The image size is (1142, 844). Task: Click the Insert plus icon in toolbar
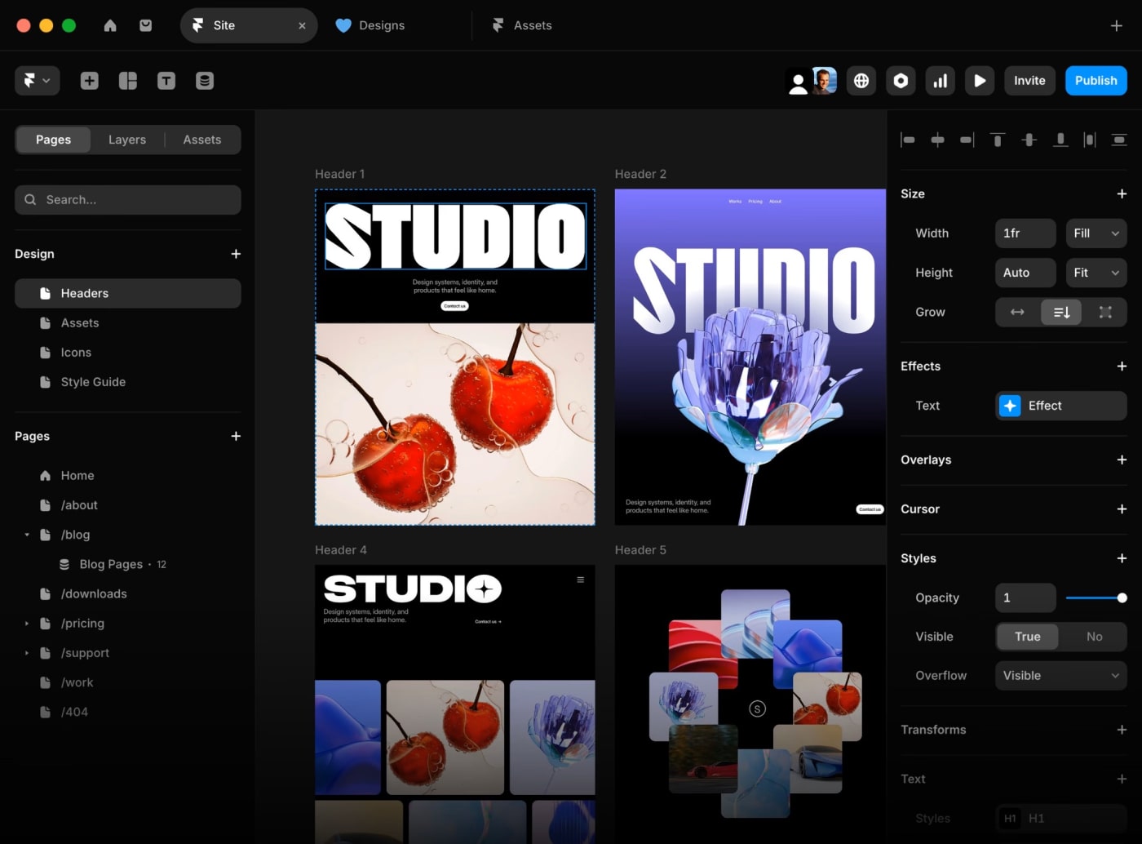point(90,81)
